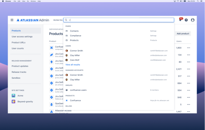Open more actions for 2,421 users row
This screenshot has height=130, width=205.
pyautogui.click(x=188, y=69)
